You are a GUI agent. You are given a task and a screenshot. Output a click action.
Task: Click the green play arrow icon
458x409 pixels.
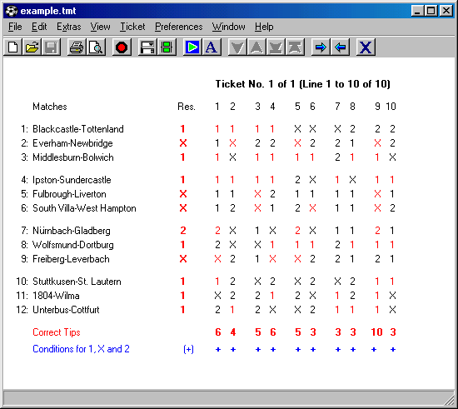pyautogui.click(x=192, y=47)
